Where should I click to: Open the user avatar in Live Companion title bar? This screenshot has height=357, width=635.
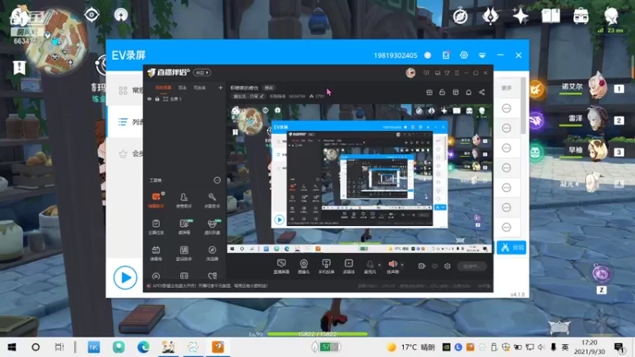coord(410,73)
